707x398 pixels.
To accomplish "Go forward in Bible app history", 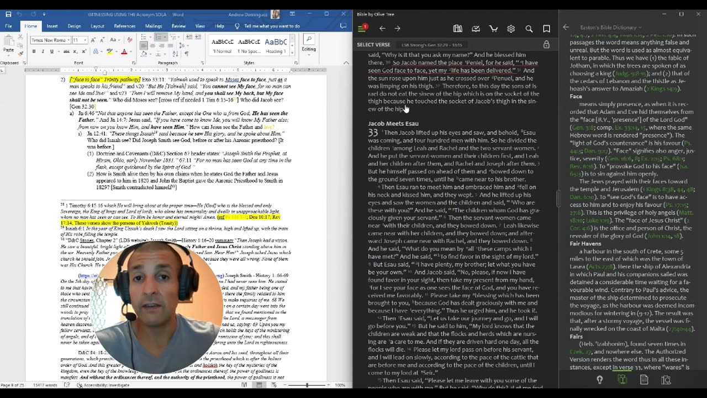I will click(397, 29).
